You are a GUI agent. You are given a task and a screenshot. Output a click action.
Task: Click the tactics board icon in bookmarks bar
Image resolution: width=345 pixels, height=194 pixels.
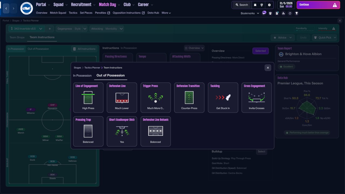click(x=277, y=13)
